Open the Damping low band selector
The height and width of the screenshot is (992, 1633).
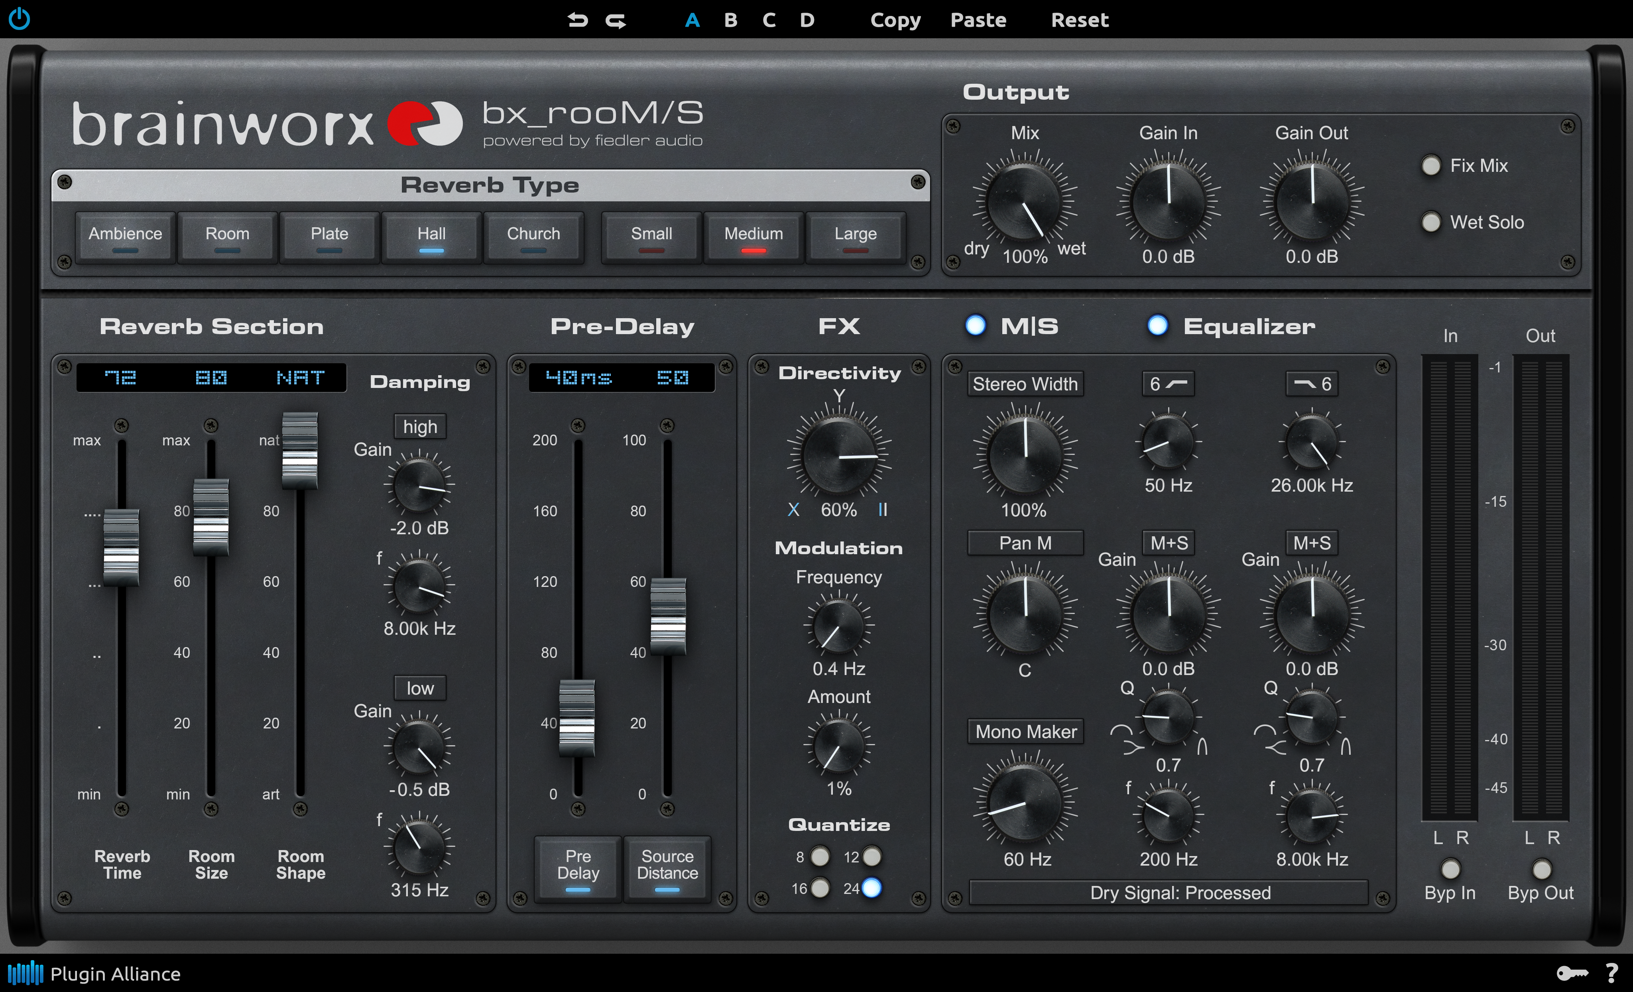419,688
